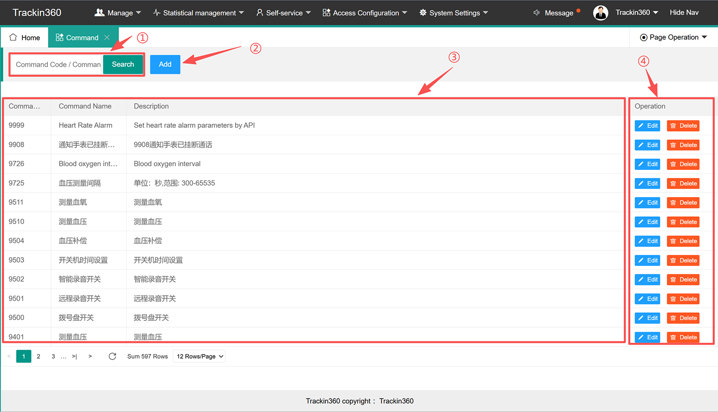This screenshot has height=412, width=718.
Task: Expand the Statistical management menu
Action: [x=198, y=13]
